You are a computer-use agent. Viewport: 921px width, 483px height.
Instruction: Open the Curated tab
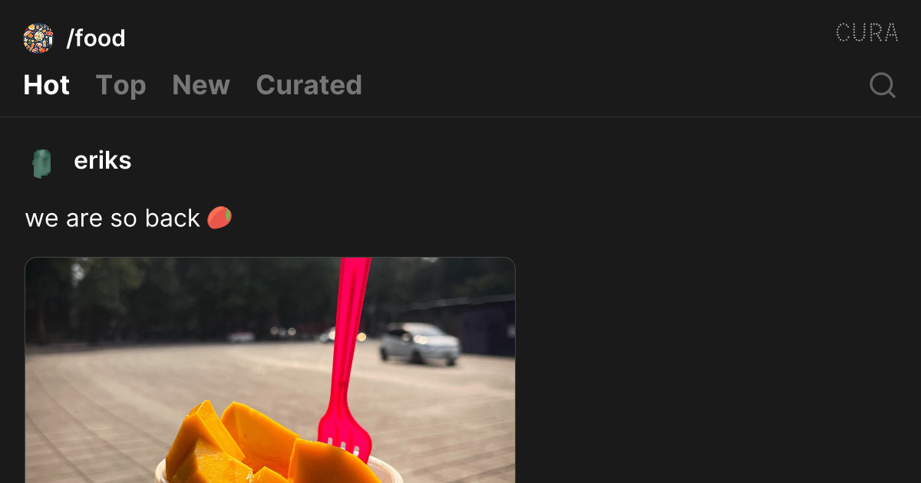click(309, 85)
